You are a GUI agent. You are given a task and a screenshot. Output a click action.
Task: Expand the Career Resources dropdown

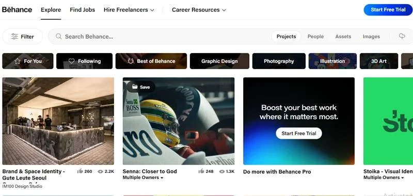pos(199,10)
